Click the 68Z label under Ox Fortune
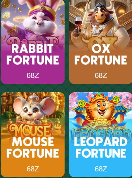 tap(101, 75)
